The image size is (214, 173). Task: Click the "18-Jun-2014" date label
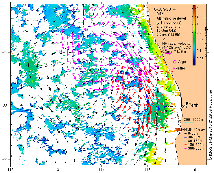tap(164, 10)
